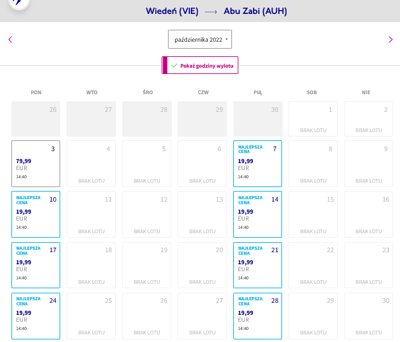
Task: Click the airline logo in top-left corner
Action: pyautogui.click(x=19, y=3)
